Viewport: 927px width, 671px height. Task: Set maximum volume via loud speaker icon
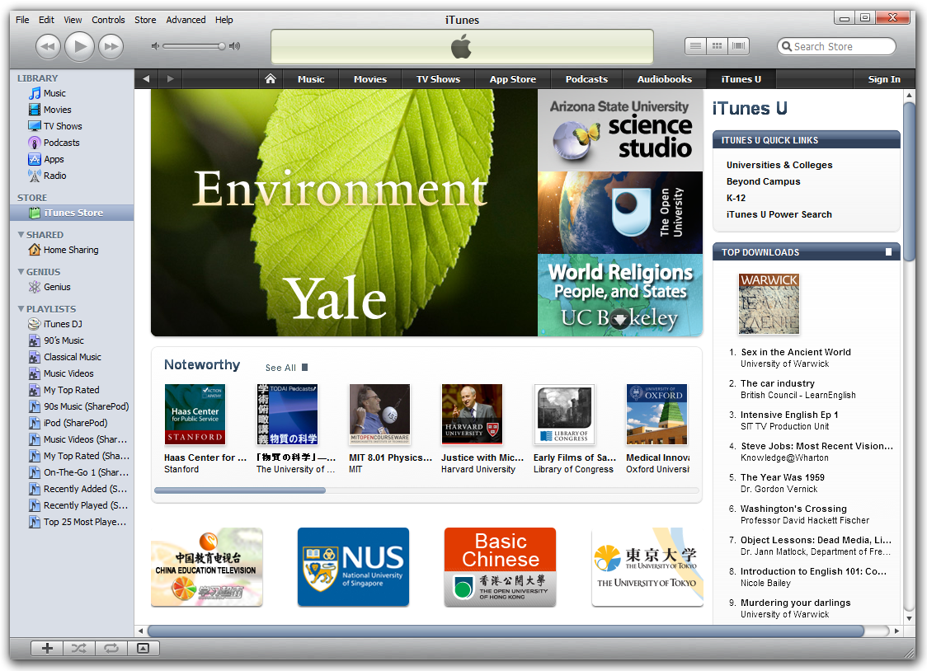[x=235, y=46]
